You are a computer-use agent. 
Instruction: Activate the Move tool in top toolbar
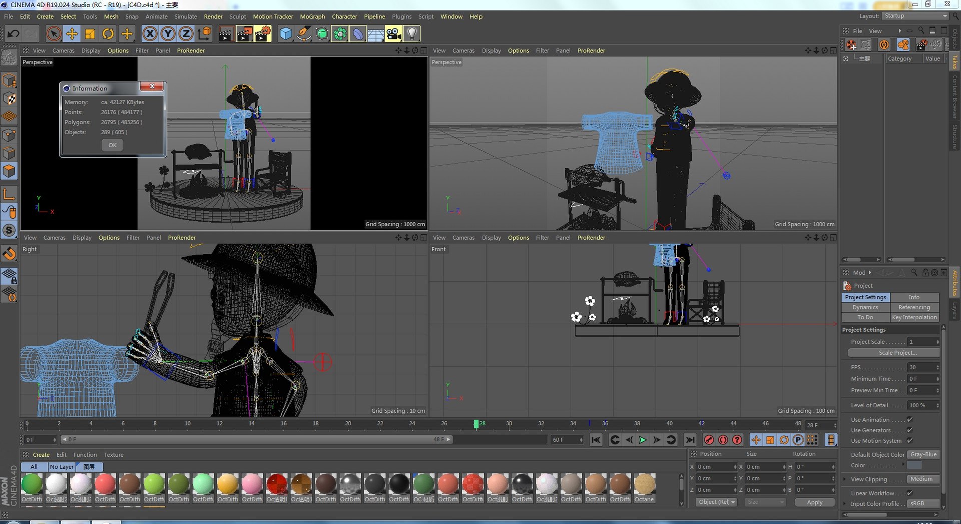click(72, 34)
